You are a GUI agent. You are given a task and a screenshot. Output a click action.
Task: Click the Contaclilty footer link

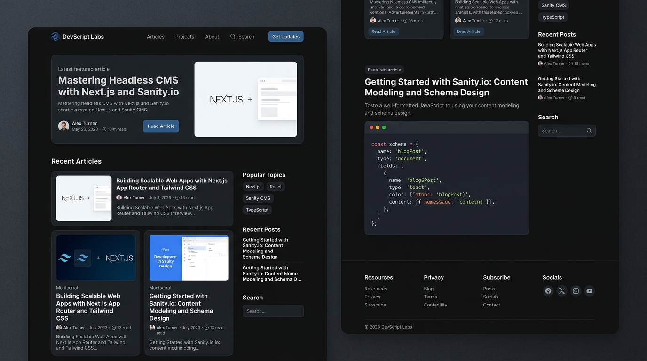point(435,305)
